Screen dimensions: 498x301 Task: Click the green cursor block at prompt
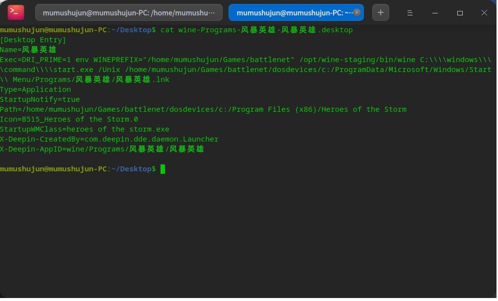click(163, 169)
